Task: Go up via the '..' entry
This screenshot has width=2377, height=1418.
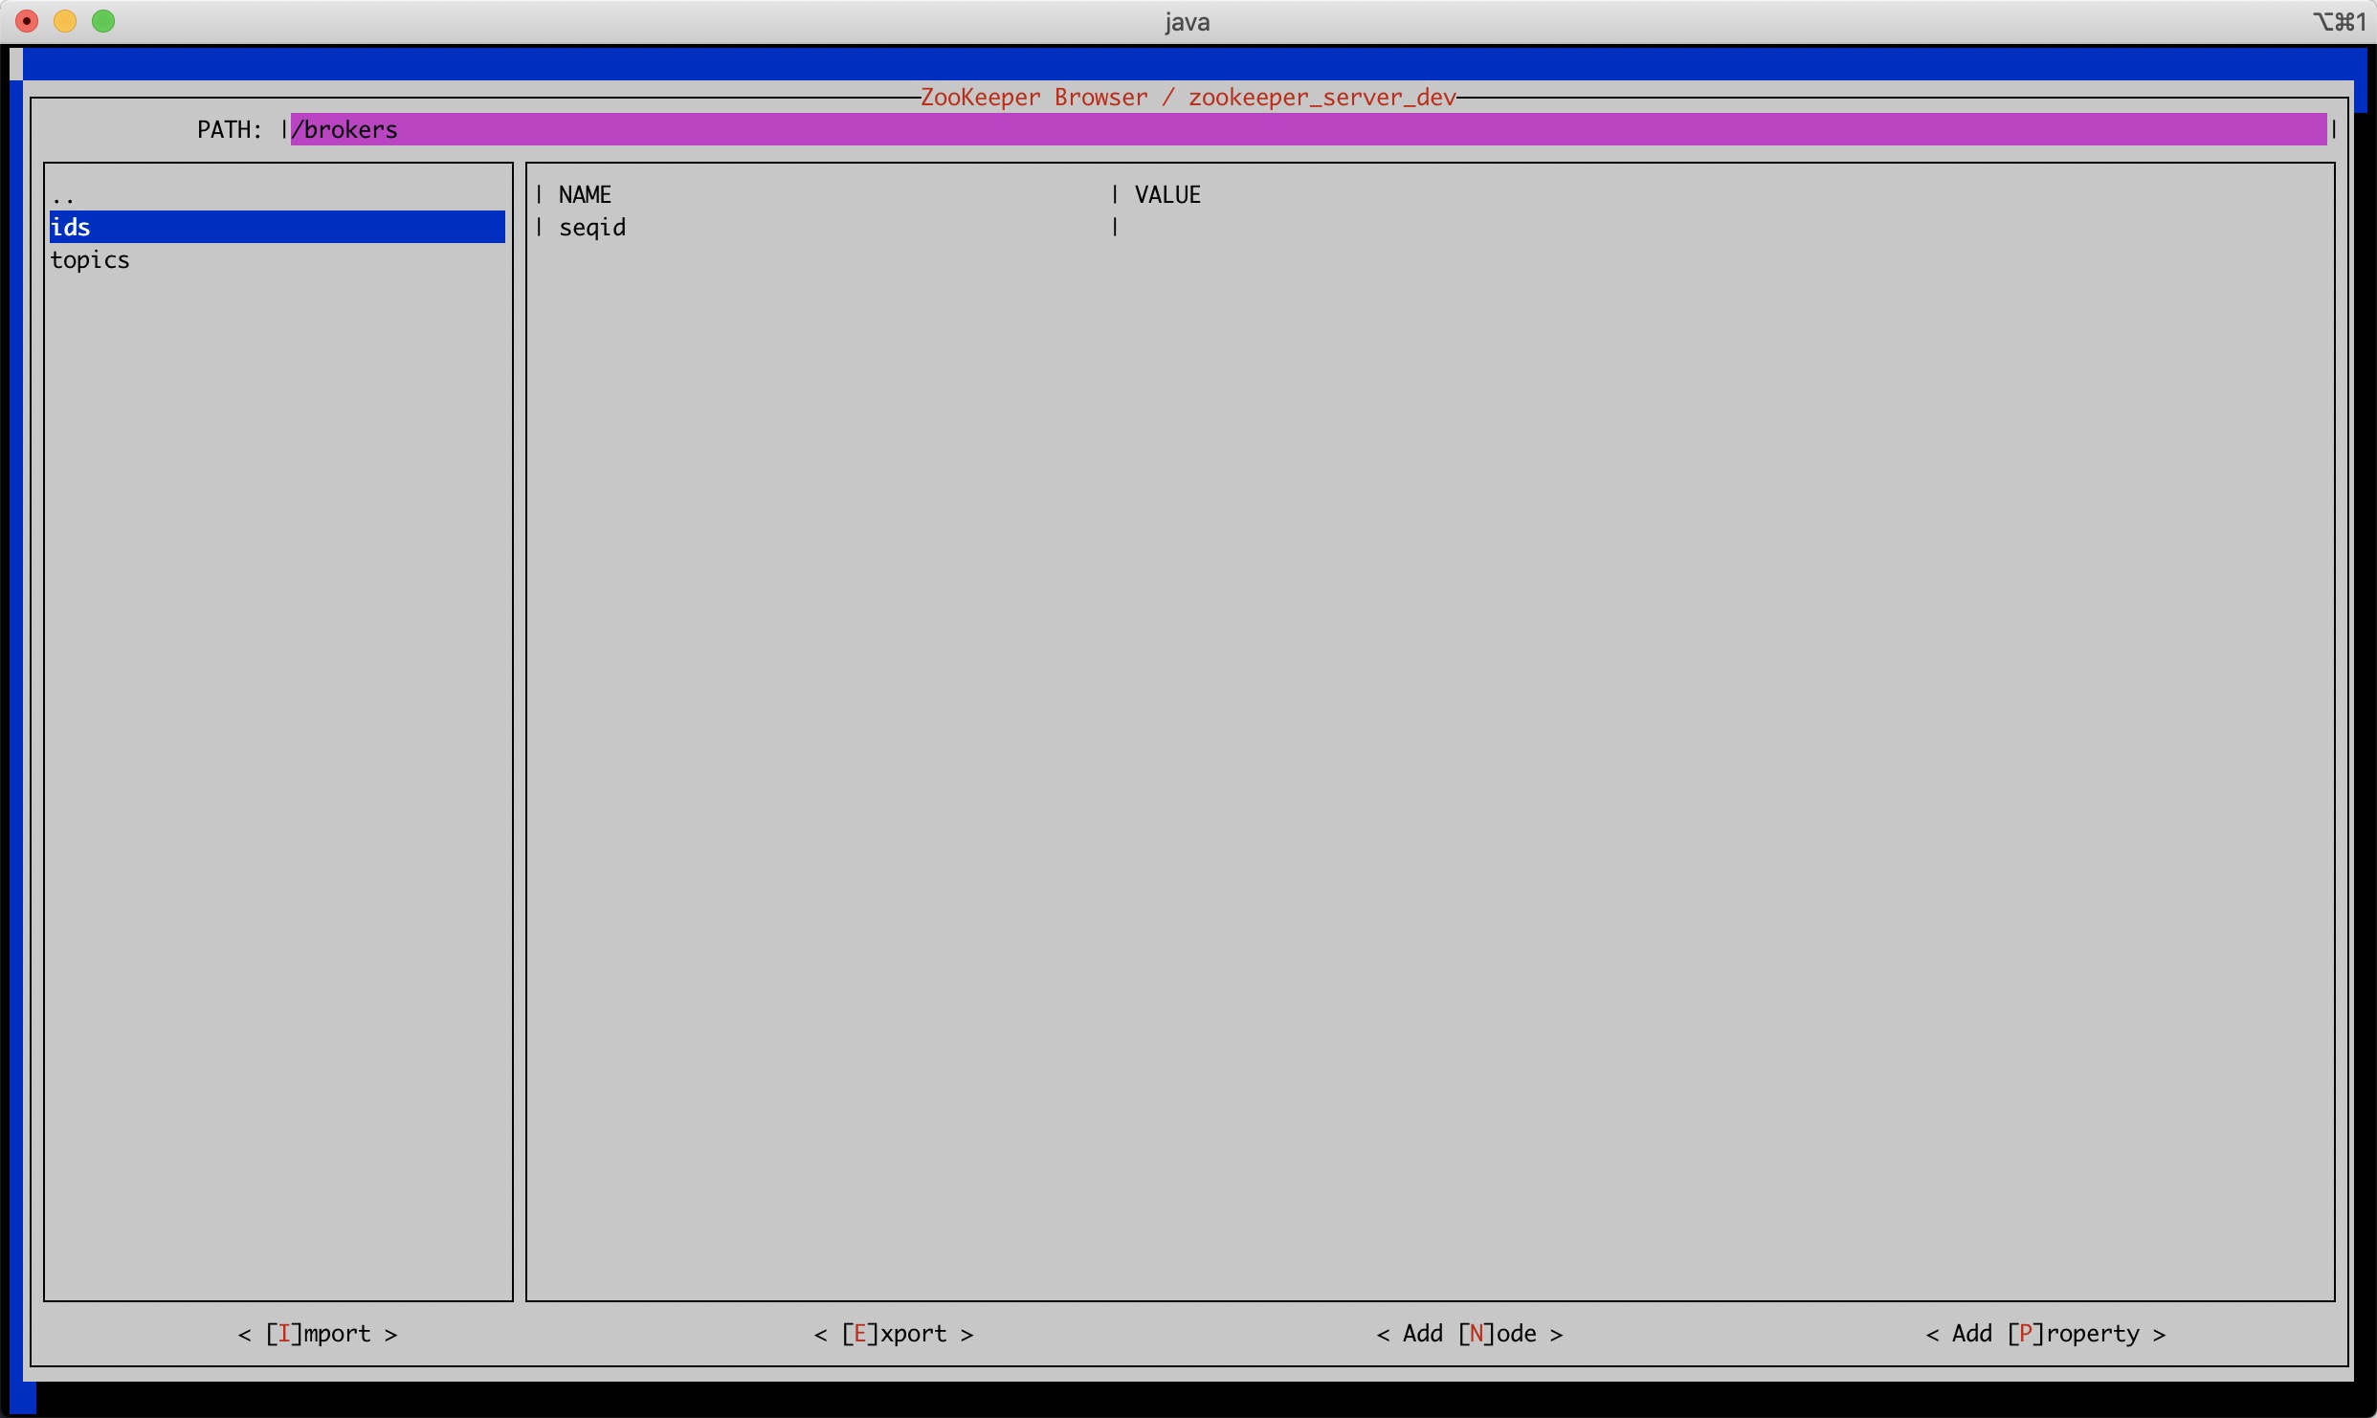Action: click(63, 198)
